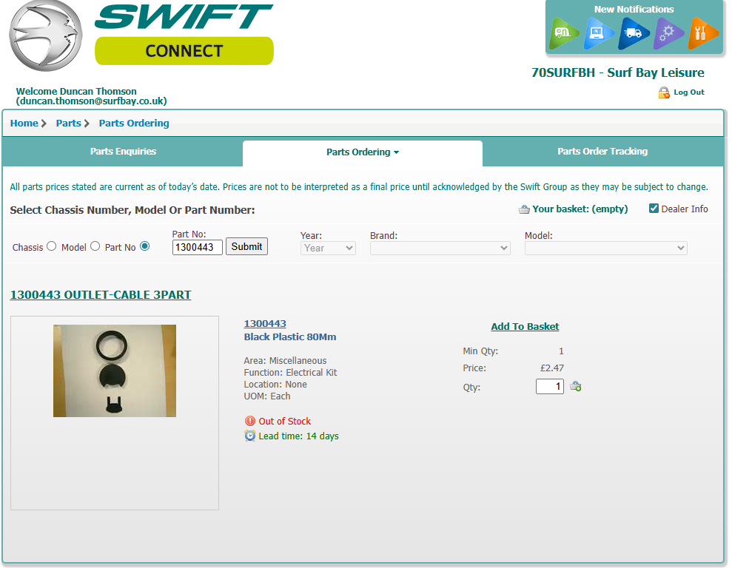Screen dimensions: 732x568
Task: Open the Brand dropdown list
Action: tap(440, 248)
